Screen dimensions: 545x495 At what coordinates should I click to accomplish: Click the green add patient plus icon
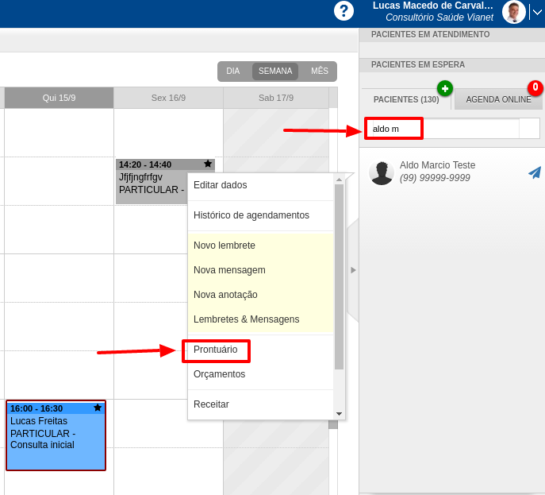click(x=445, y=88)
